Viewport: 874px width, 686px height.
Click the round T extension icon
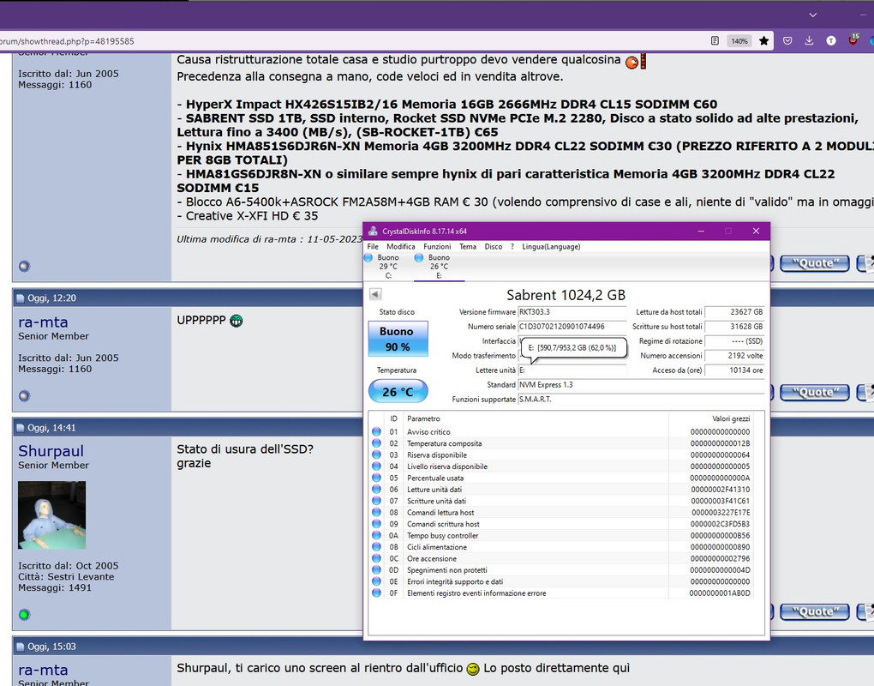click(831, 40)
